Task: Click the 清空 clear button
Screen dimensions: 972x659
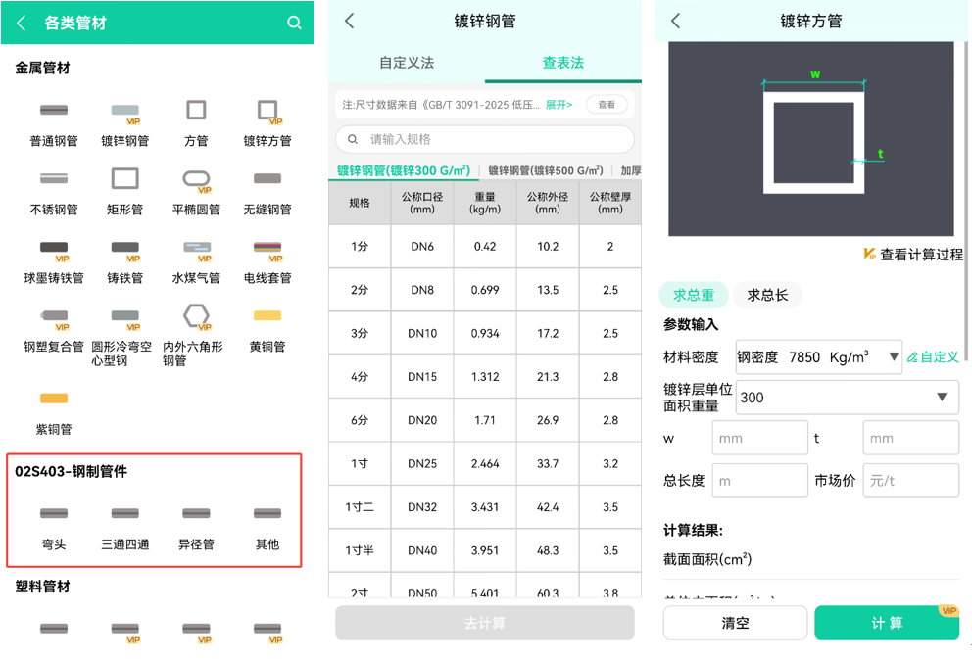Action: 735,623
